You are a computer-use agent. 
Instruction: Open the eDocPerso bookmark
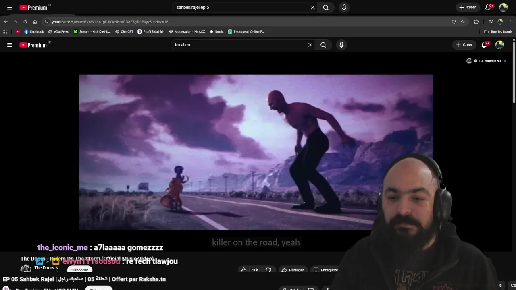click(x=58, y=31)
